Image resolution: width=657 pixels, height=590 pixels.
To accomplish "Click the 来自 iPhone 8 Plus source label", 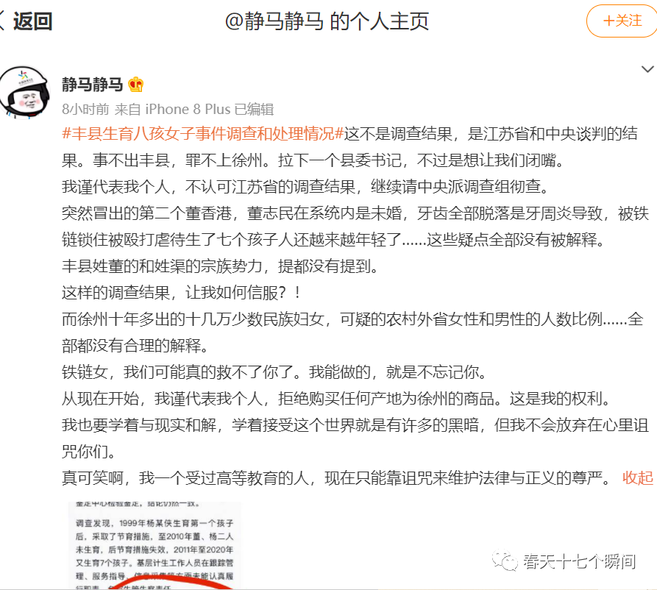I will click(x=173, y=110).
